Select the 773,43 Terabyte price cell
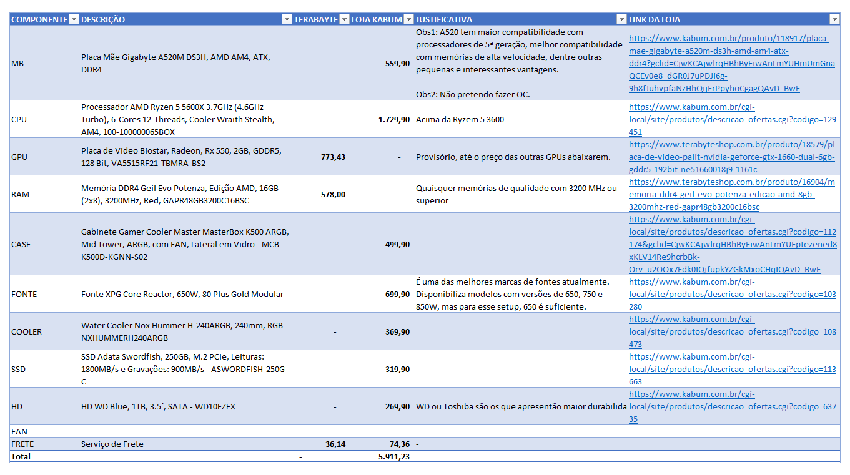This screenshot has height=475, width=850. point(322,157)
